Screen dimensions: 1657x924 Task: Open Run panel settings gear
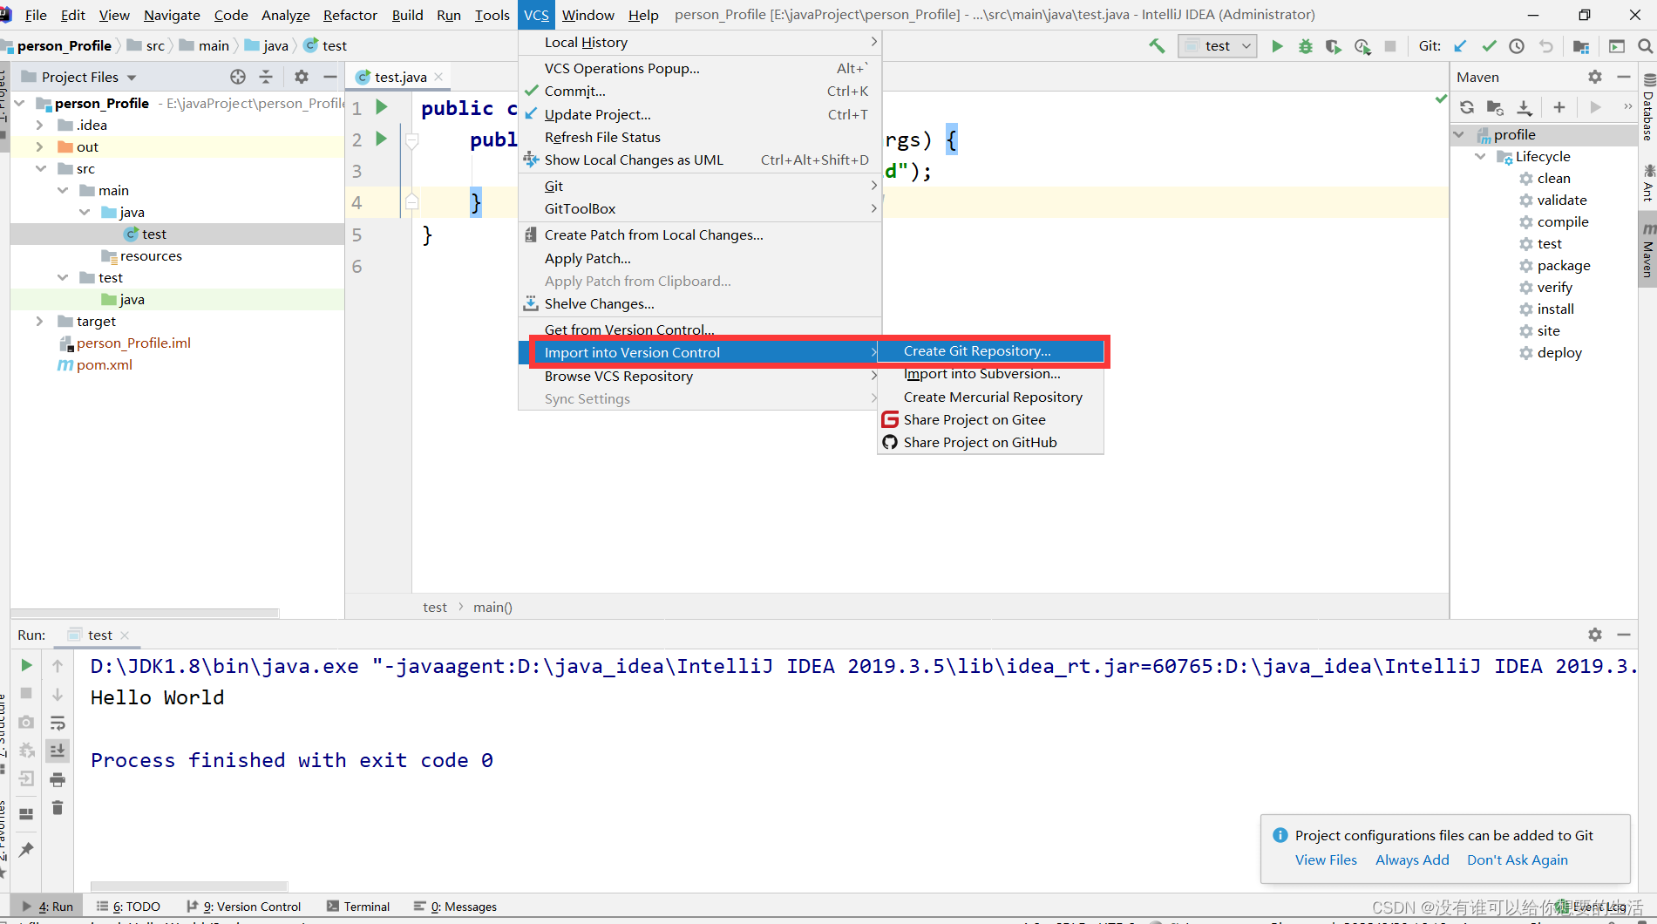click(1595, 635)
